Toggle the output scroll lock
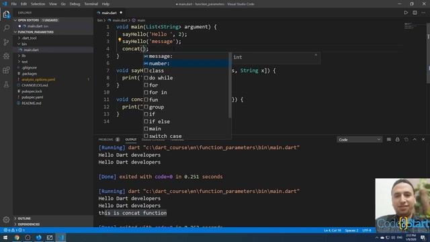This screenshot has height=242, width=430. (397, 139)
